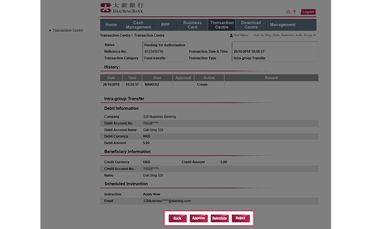Click the Dah Sing Bank logo
Image resolution: width=372 pixels, height=229 pixels.
pos(122,8)
